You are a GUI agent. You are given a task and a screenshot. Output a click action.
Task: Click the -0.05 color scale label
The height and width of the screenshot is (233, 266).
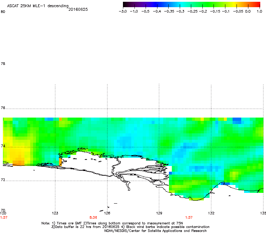[x=238, y=11]
